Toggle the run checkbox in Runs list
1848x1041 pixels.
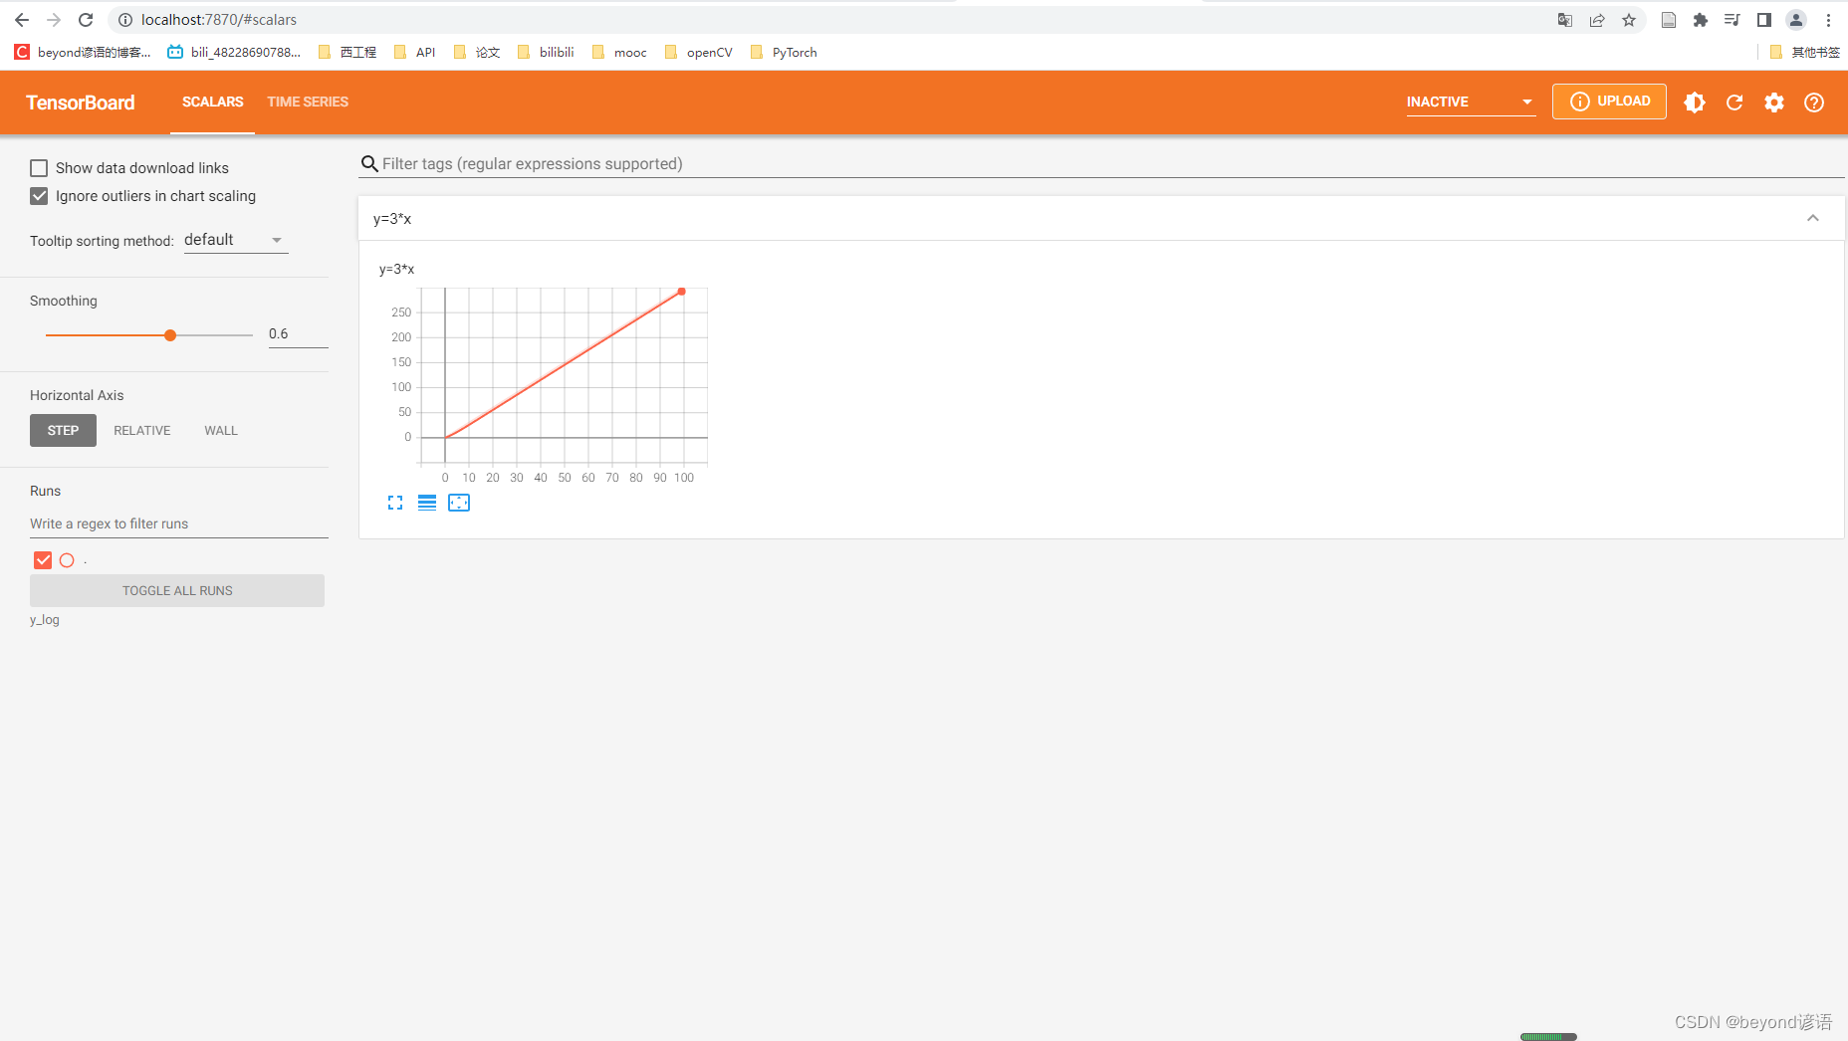pyautogui.click(x=43, y=560)
